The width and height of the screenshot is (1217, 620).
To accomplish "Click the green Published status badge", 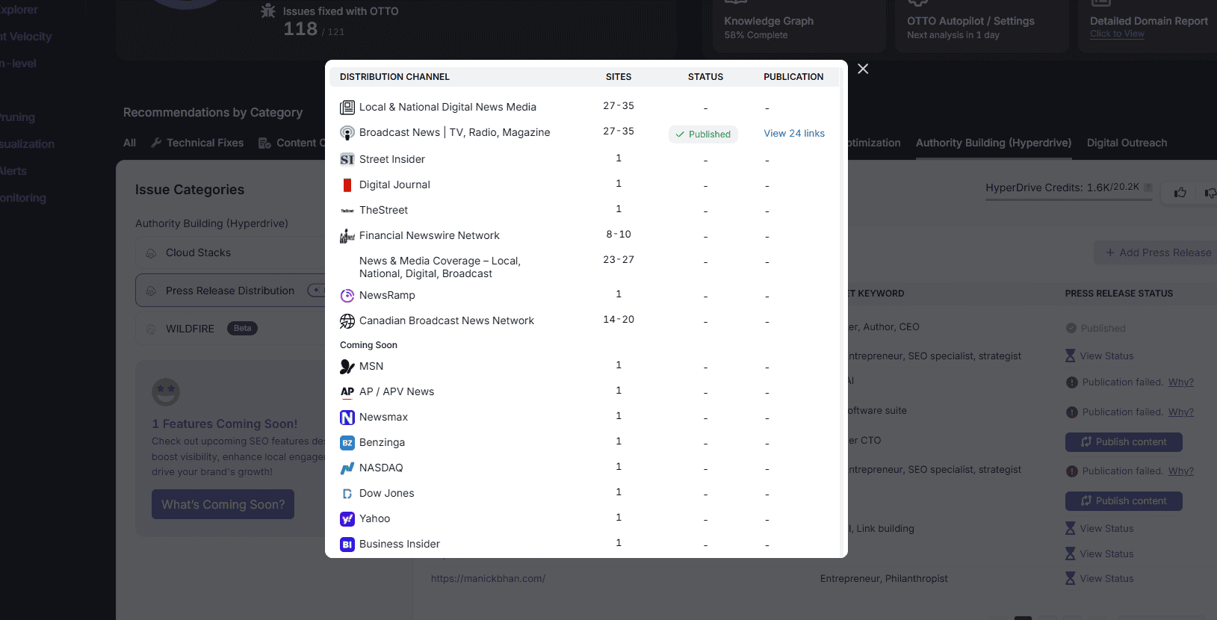I will coord(703,134).
